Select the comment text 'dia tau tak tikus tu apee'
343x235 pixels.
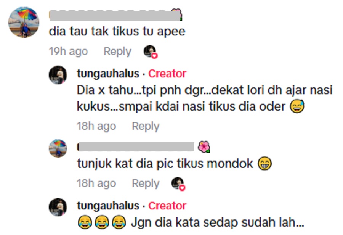point(117,31)
